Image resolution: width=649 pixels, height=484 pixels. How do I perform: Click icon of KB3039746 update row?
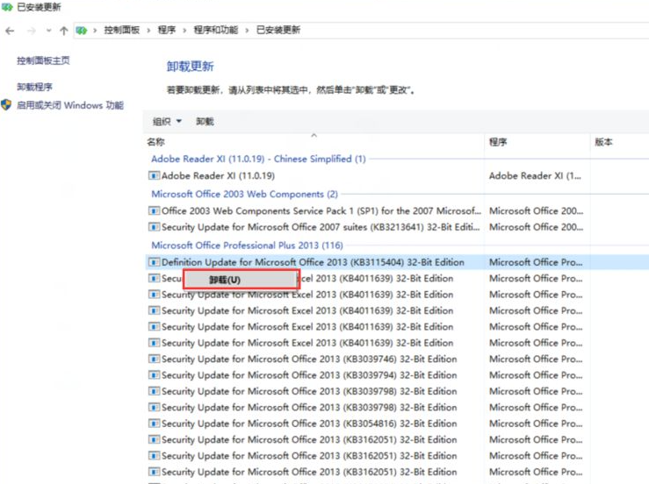(154, 359)
